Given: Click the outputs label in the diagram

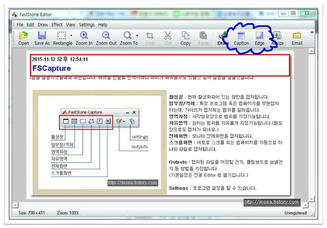Looking at the screenshot, I should coord(139,147).
